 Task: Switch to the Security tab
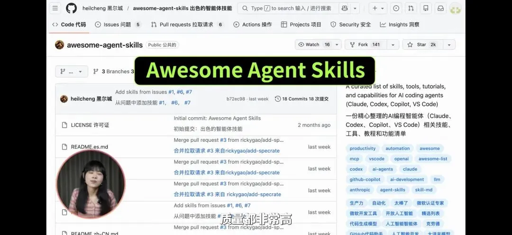pos(350,25)
